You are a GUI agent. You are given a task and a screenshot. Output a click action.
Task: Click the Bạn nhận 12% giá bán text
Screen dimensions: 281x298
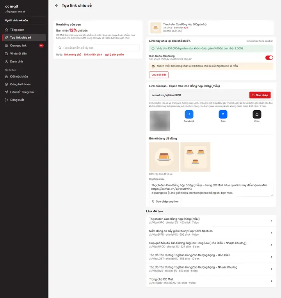72,30
